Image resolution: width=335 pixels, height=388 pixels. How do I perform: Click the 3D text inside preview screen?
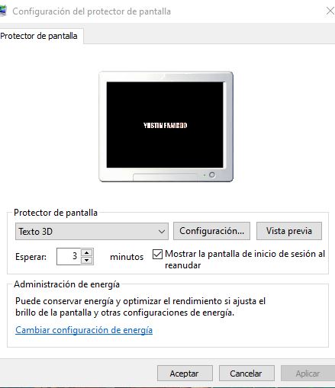[165, 125]
